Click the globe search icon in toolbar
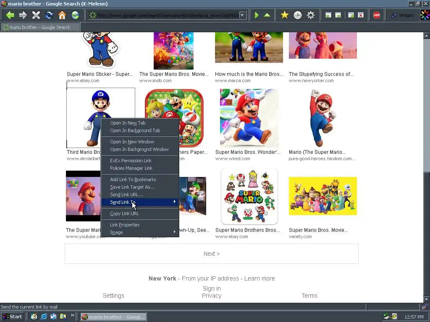This screenshot has width=430, height=322. (75, 15)
